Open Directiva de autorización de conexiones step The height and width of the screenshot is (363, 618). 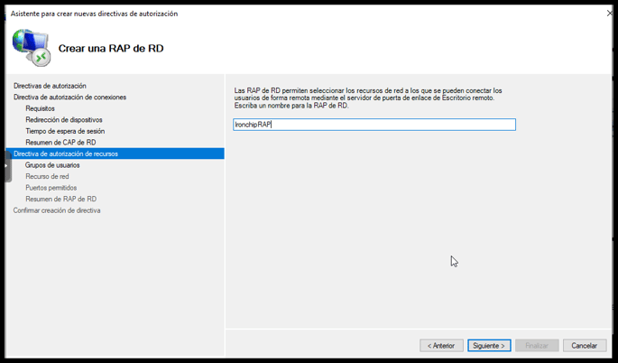pyautogui.click(x=70, y=97)
